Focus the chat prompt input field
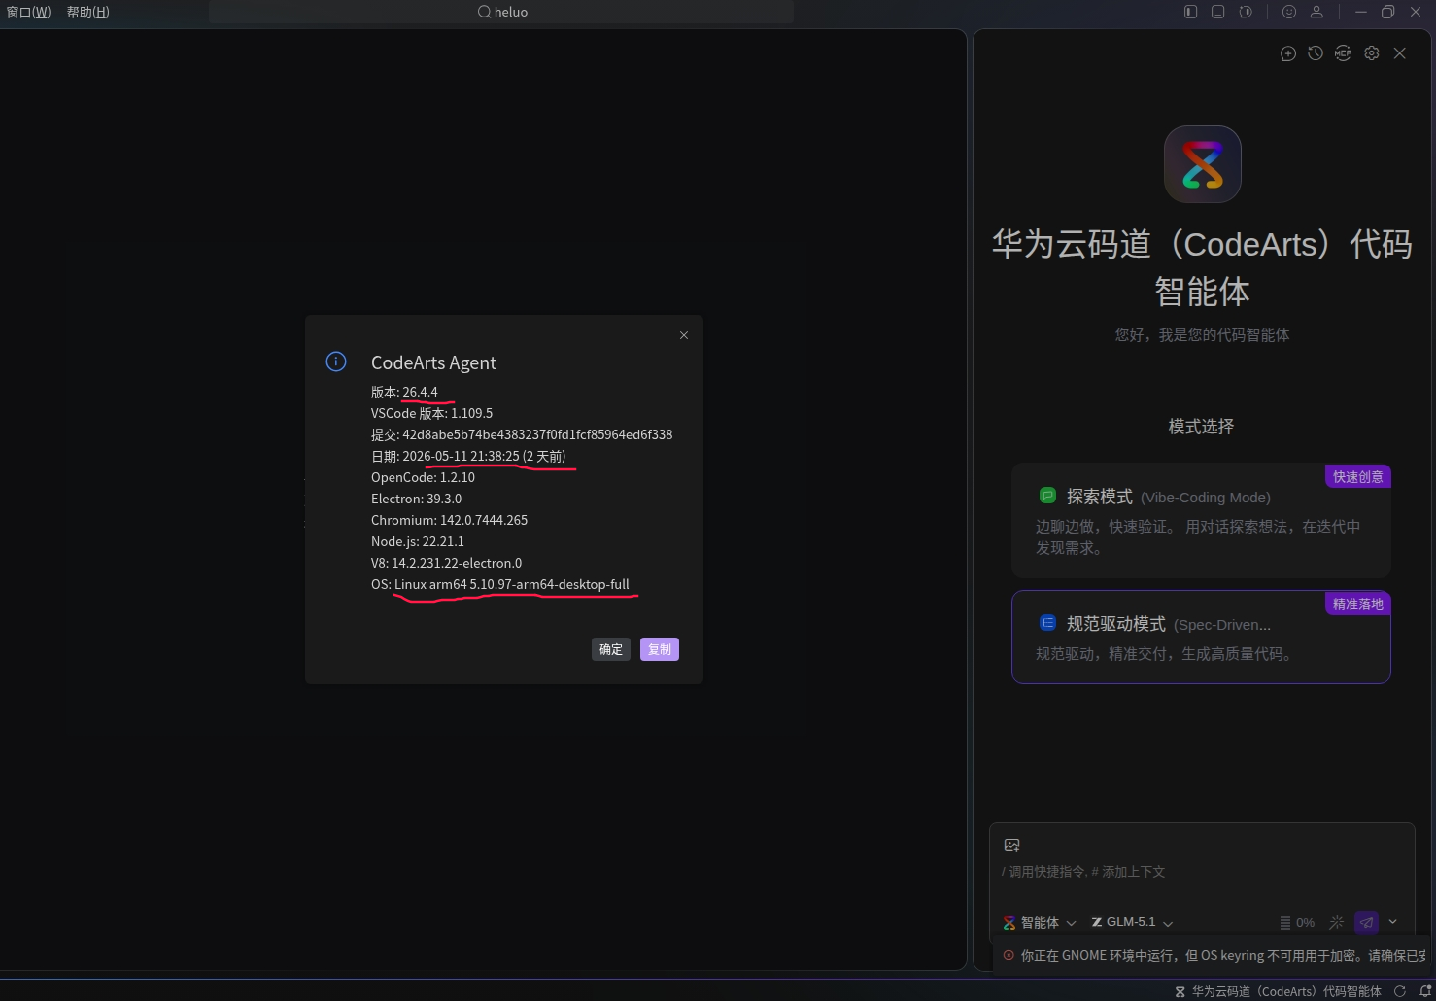Viewport: 1436px width, 1001px height. [1202, 872]
